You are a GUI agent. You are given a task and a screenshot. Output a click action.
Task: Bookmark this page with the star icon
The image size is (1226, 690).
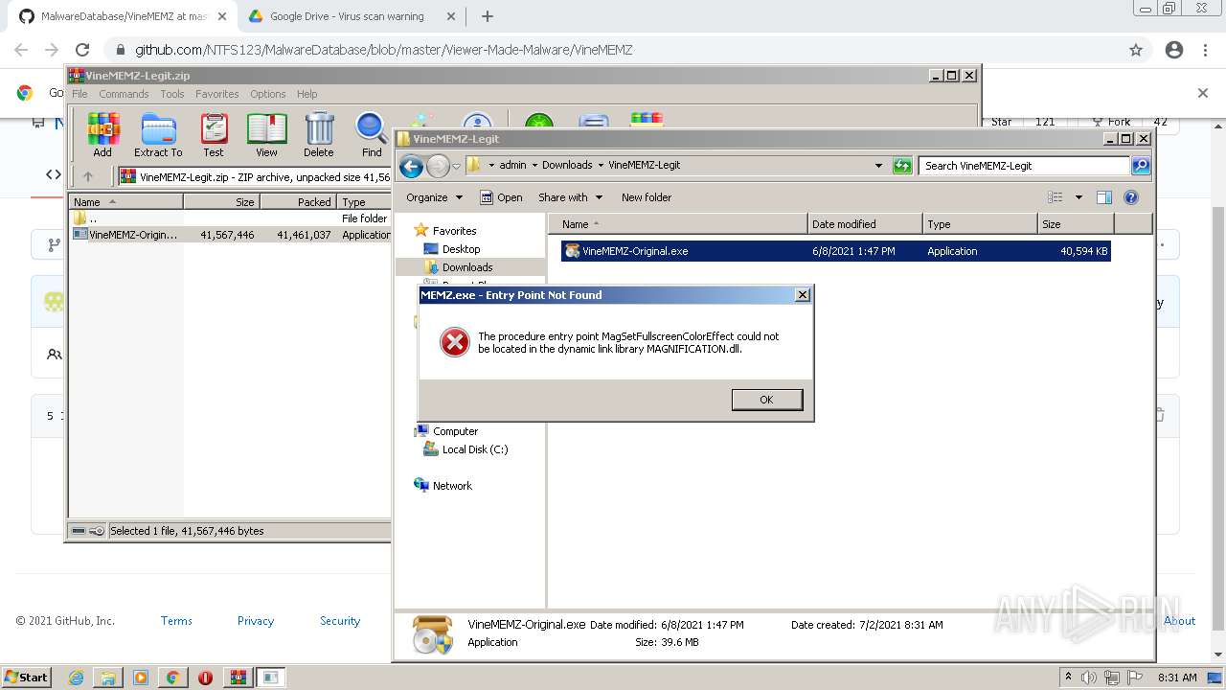(x=1136, y=50)
